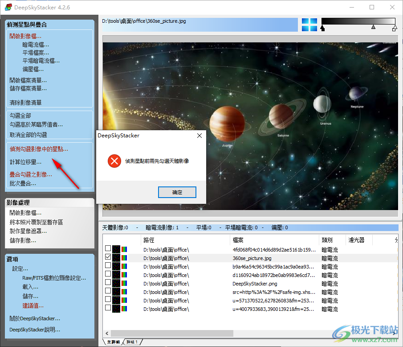Click 偏壓檔... link
This screenshot has width=403, height=347.
click(x=33, y=69)
